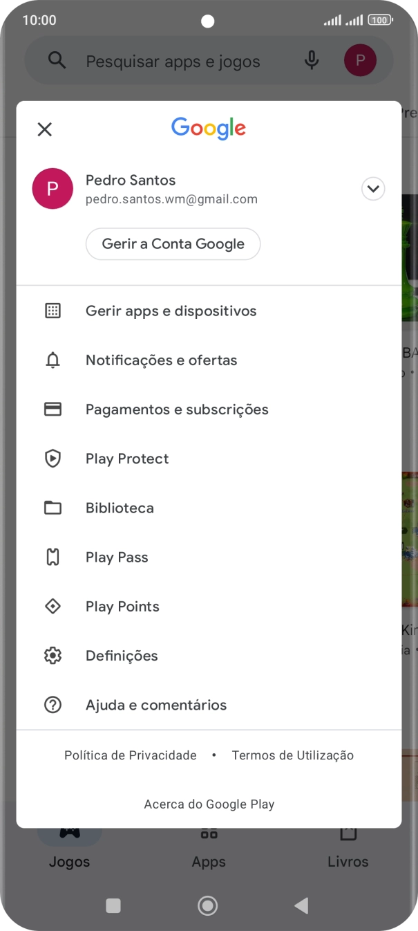The image size is (418, 931).
Task: Open Play Pass
Action: coord(117,557)
